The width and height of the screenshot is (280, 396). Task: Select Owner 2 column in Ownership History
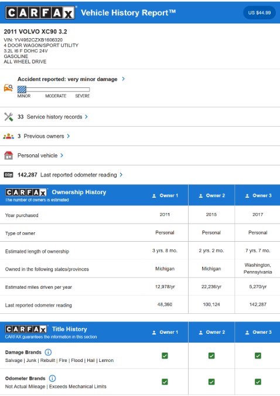pos(211,195)
